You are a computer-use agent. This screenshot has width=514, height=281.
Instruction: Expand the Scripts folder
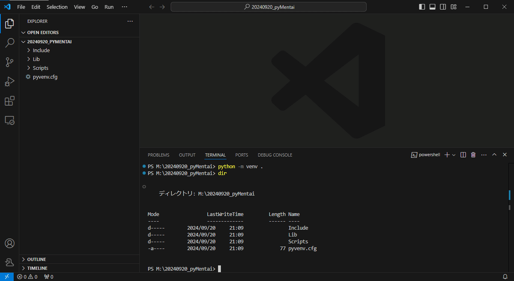pyautogui.click(x=79, y=68)
